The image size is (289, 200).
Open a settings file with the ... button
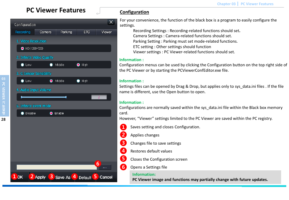[105, 167]
